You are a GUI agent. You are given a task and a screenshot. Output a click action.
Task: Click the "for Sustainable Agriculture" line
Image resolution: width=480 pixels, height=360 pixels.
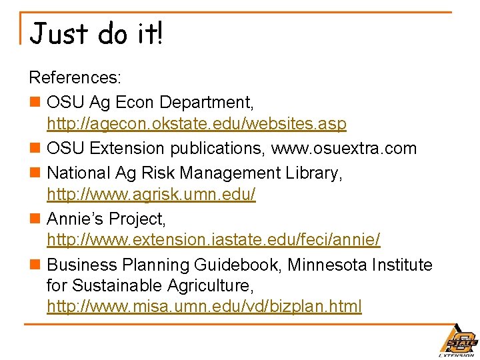click(x=150, y=286)
